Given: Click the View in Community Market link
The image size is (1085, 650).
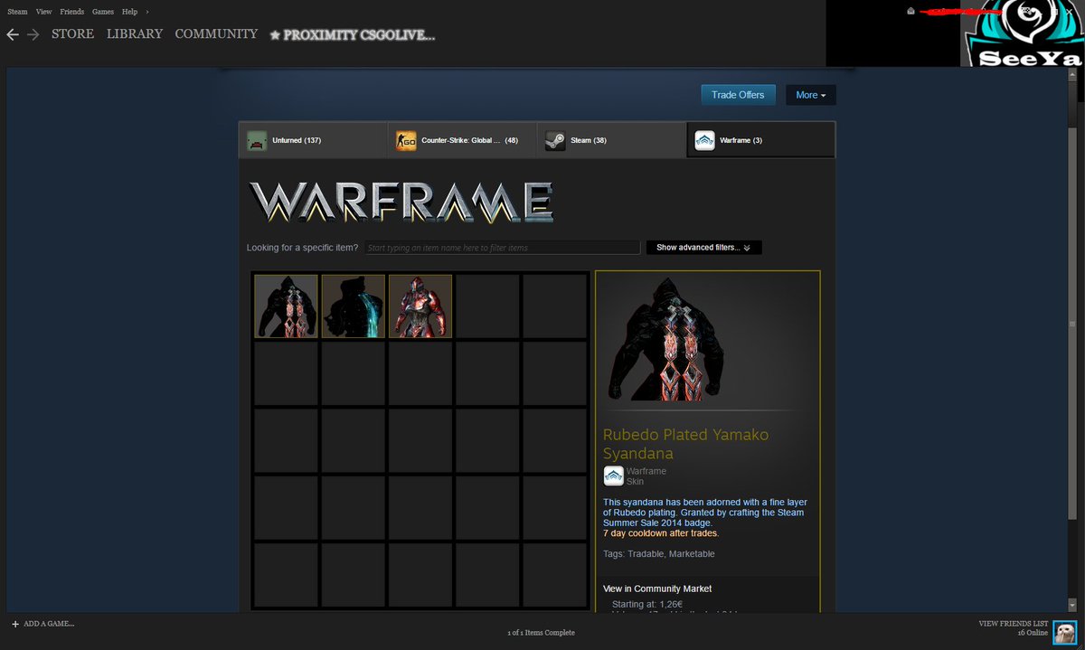Looking at the screenshot, I should click(657, 589).
